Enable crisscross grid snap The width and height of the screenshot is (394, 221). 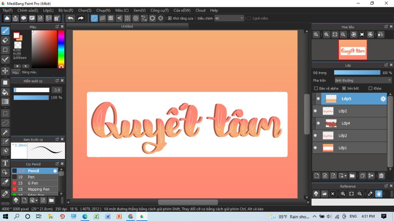[x=110, y=18]
